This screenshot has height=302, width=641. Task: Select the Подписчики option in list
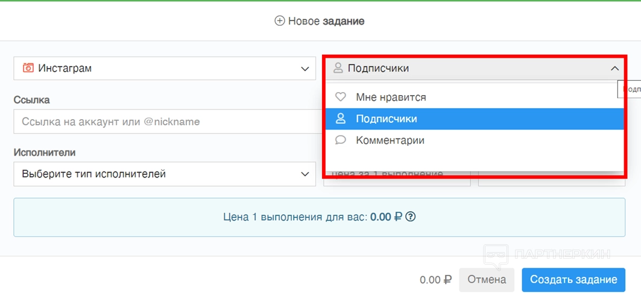(x=475, y=119)
